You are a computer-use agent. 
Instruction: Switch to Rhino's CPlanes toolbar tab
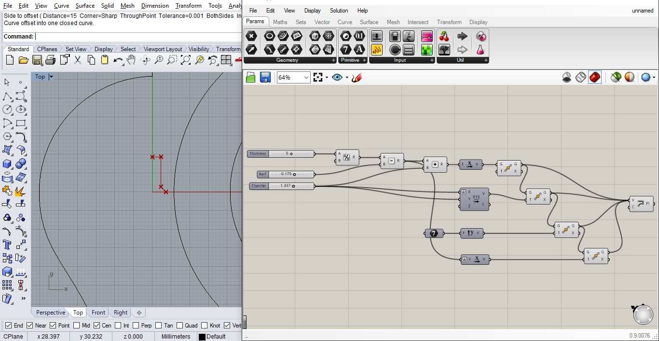tap(47, 49)
